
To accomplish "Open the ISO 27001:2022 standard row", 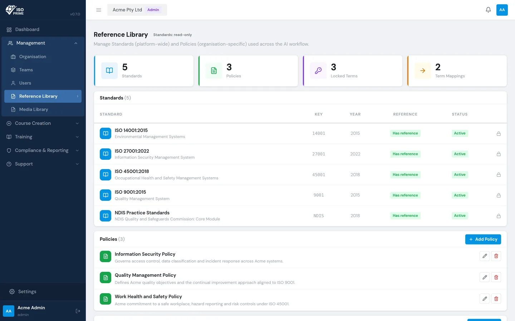I will (300, 154).
